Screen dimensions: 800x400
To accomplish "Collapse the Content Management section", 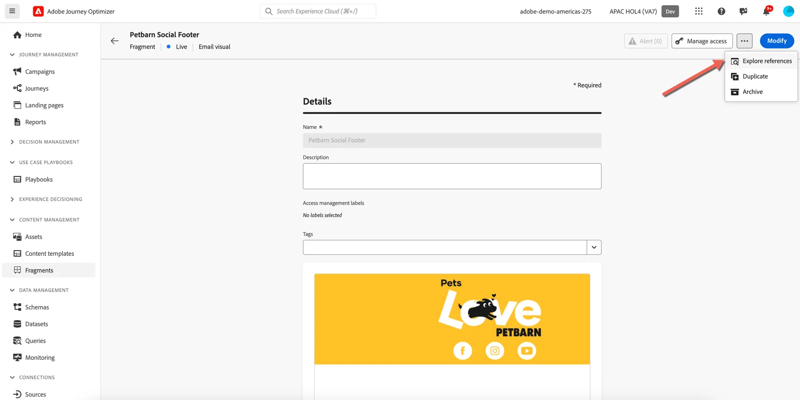I will [12, 220].
